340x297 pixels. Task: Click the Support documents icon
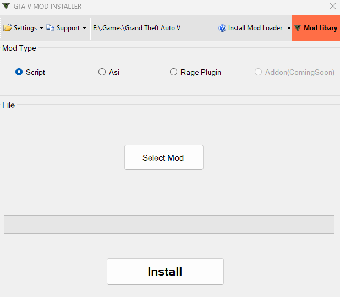(x=50, y=28)
